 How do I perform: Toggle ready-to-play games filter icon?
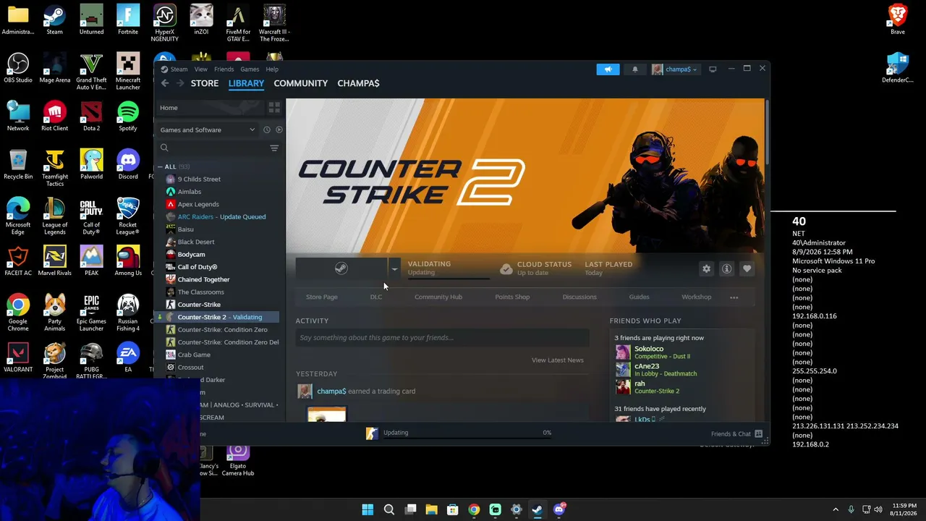pyautogui.click(x=279, y=130)
